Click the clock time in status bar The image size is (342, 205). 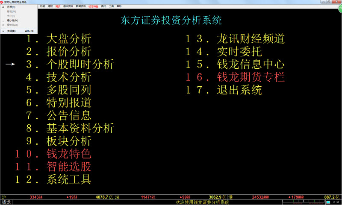(x=336, y=202)
